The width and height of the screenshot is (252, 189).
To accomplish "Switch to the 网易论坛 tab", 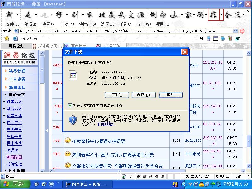I will [x=16, y=46].
